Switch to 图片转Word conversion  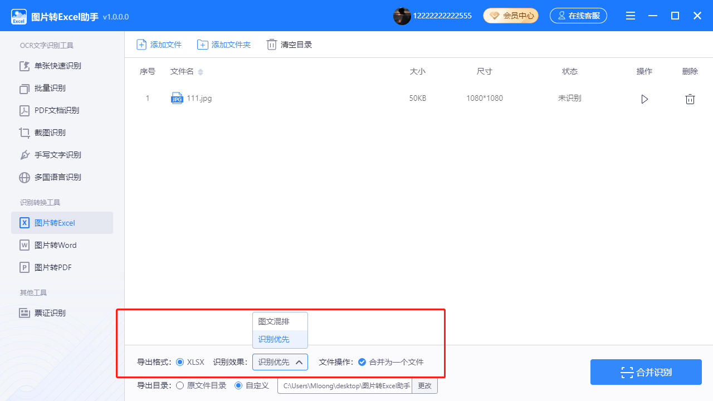pos(54,245)
